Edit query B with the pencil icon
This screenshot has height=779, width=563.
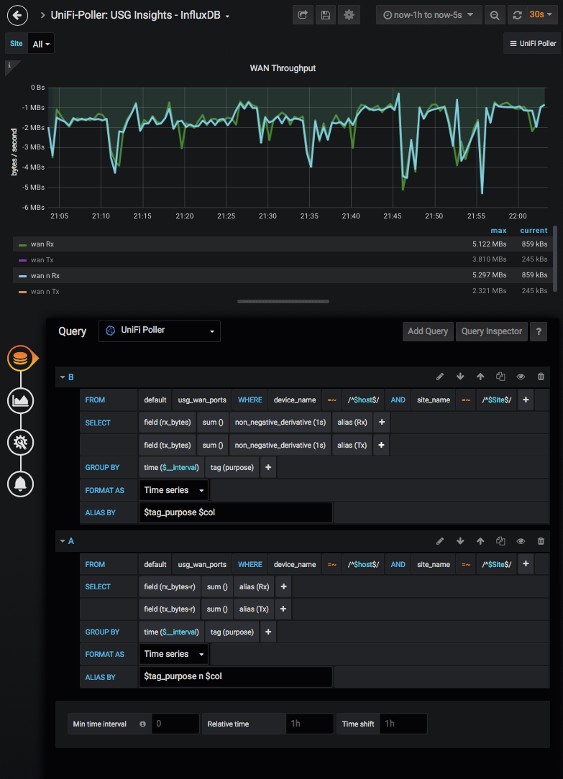(440, 377)
